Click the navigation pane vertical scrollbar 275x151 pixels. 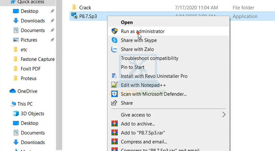point(59,74)
